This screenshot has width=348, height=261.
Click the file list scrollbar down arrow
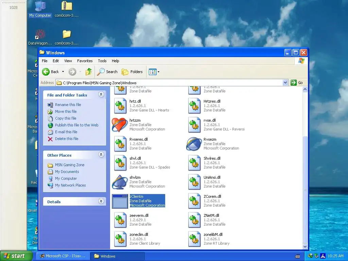coord(305,246)
